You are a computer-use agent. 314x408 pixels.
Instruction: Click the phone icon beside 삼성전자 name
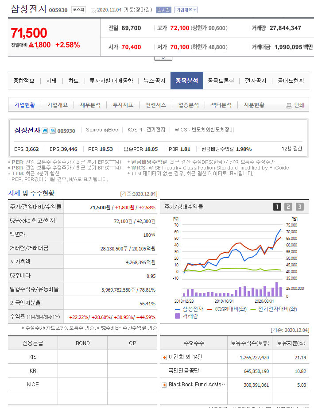pyautogui.click(x=53, y=131)
